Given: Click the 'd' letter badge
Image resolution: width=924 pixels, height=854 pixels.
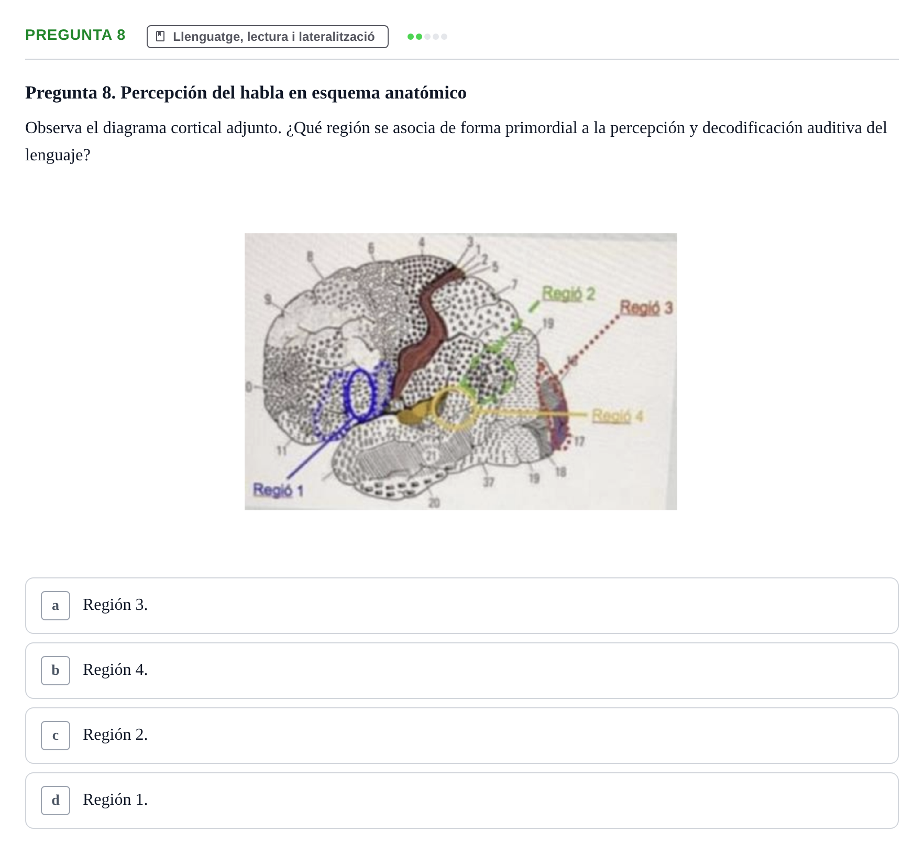Looking at the screenshot, I should pyautogui.click(x=56, y=801).
